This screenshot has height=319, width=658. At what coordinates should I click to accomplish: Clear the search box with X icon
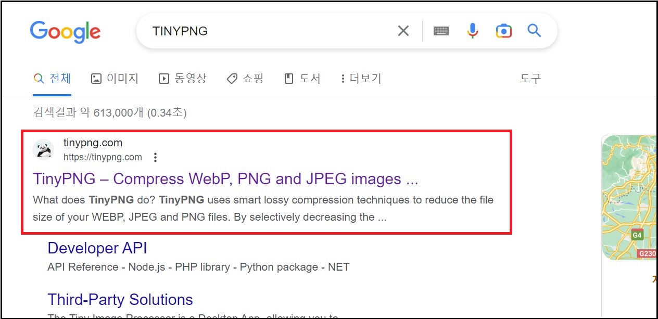[x=403, y=31]
